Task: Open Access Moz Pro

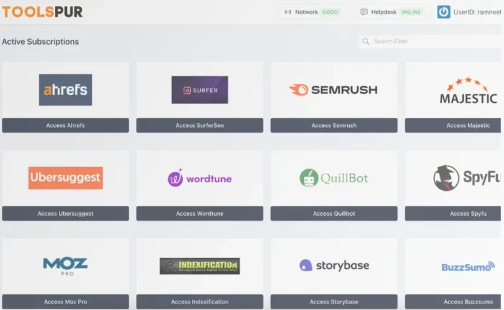Action: [x=66, y=301]
